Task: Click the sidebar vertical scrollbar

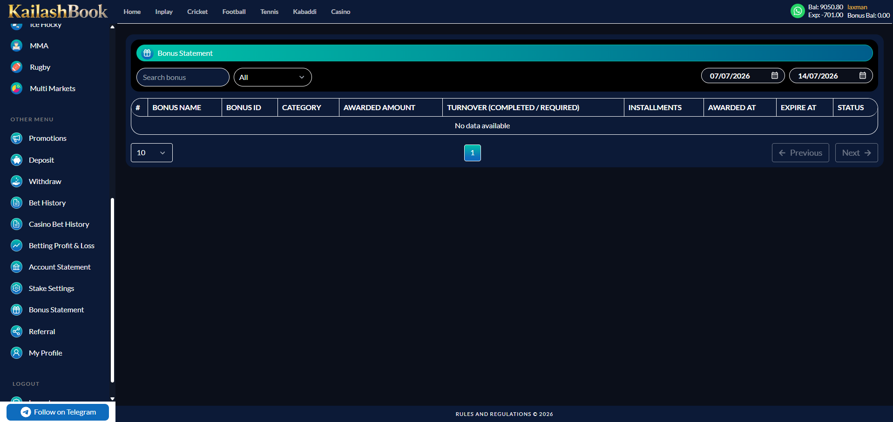Action: 112,290
